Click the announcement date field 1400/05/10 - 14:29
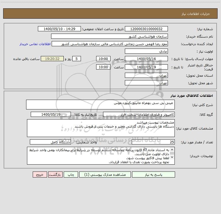This screenshot has height=214, width=221. coord(59,29)
